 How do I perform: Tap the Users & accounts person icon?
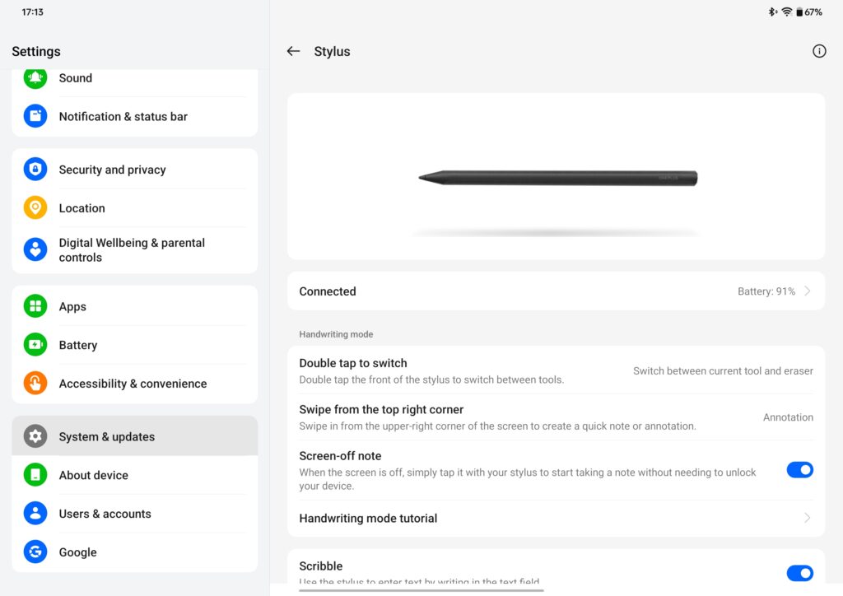(x=35, y=513)
